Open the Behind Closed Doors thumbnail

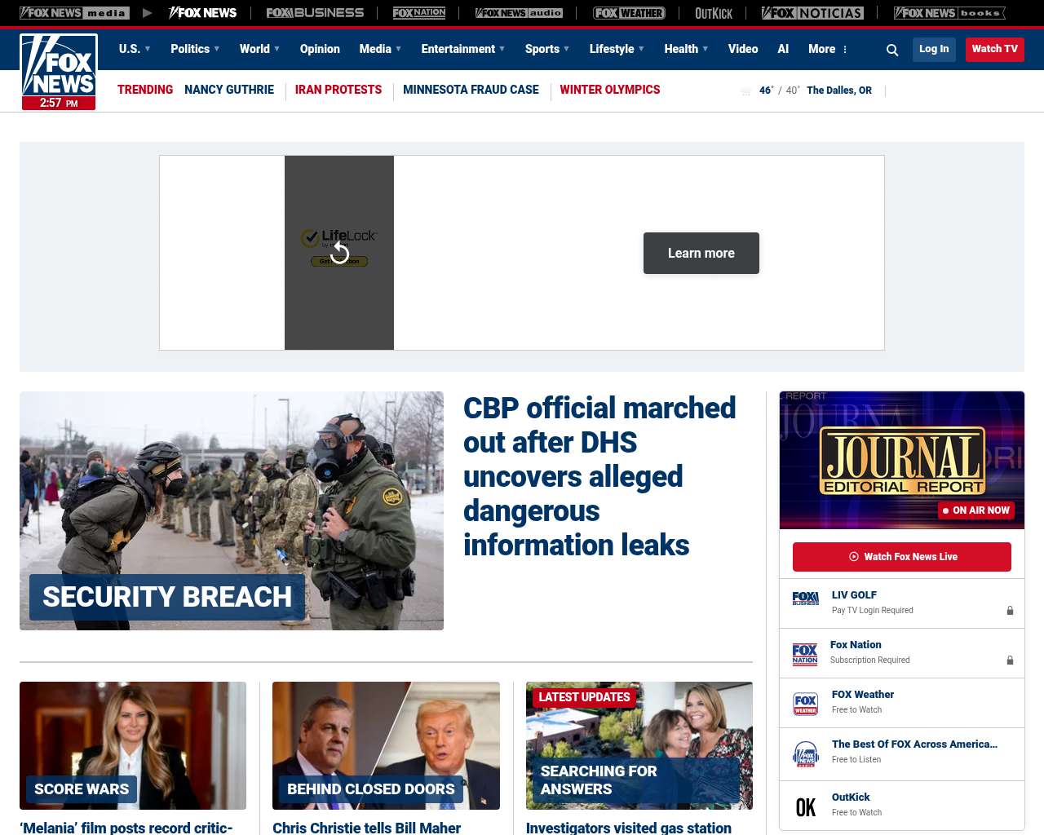386,745
